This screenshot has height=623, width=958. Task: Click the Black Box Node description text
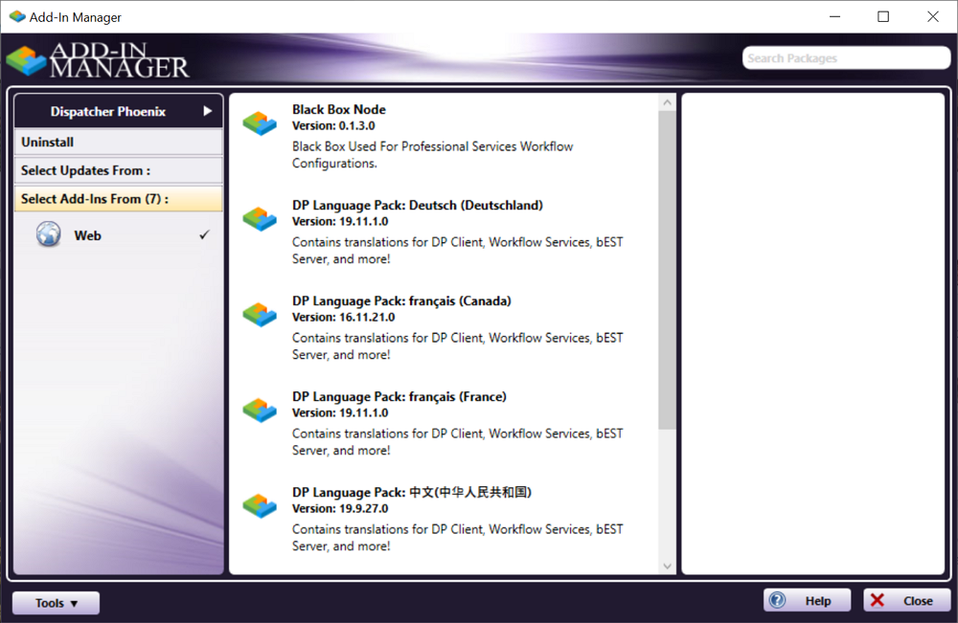(x=433, y=155)
